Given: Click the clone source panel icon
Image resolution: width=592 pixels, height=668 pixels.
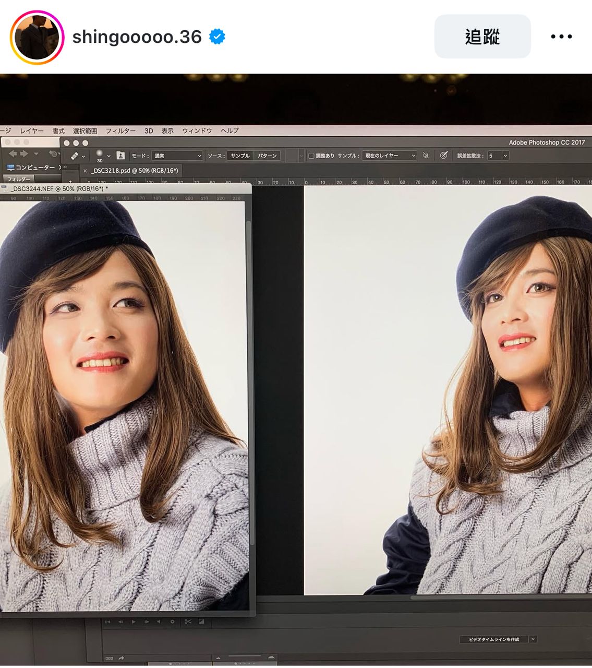Looking at the screenshot, I should pyautogui.click(x=120, y=156).
